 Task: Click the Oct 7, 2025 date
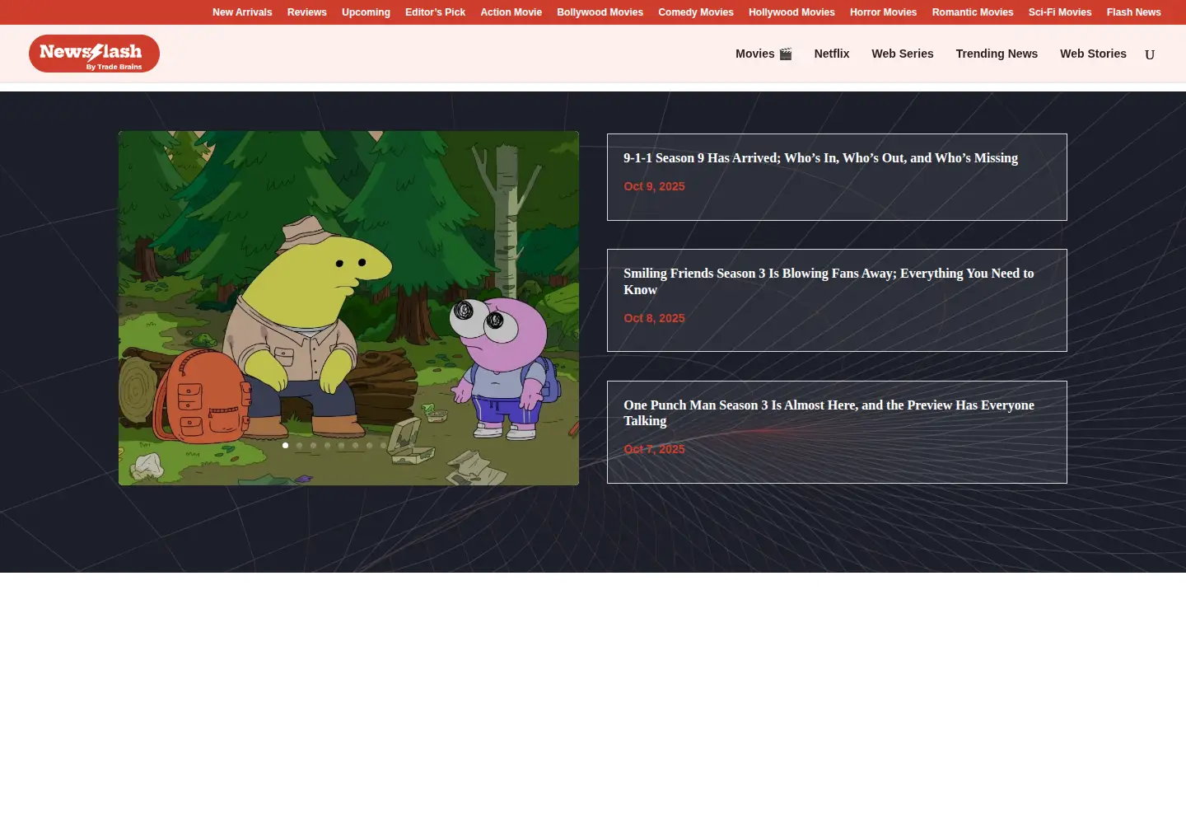pyautogui.click(x=654, y=449)
